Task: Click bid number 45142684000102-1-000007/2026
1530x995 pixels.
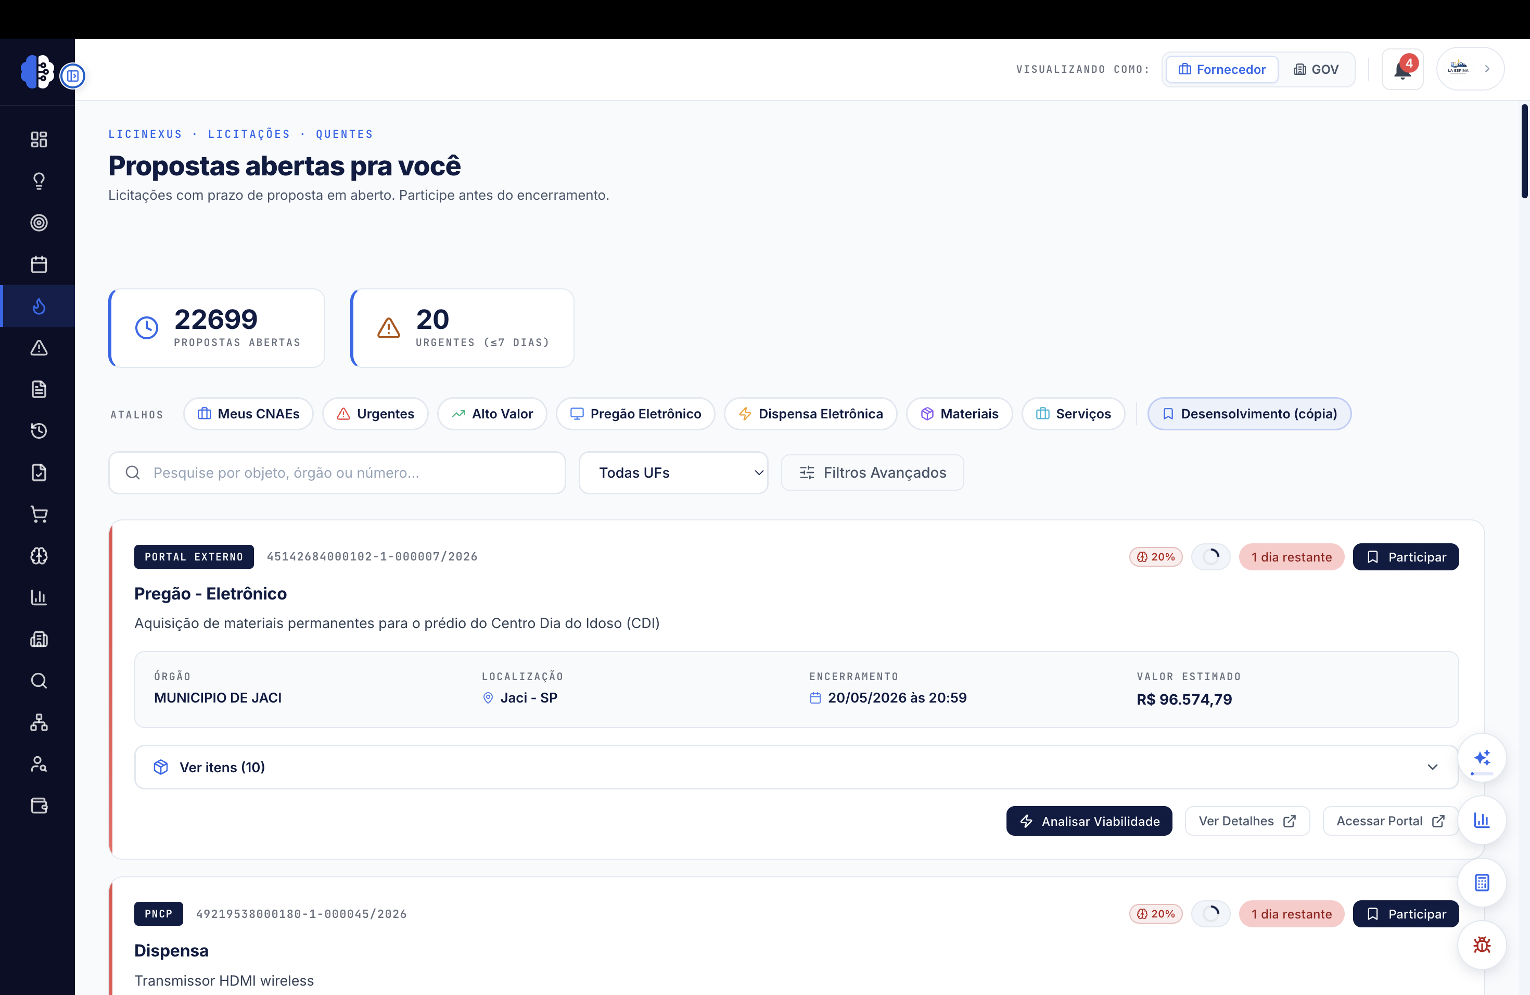Action: [372, 557]
